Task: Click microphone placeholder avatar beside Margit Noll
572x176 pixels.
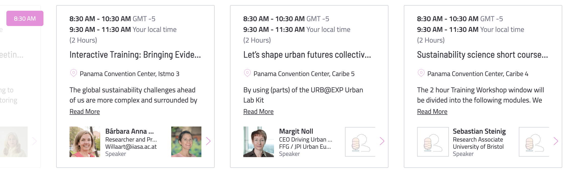Action: [x=360, y=142]
